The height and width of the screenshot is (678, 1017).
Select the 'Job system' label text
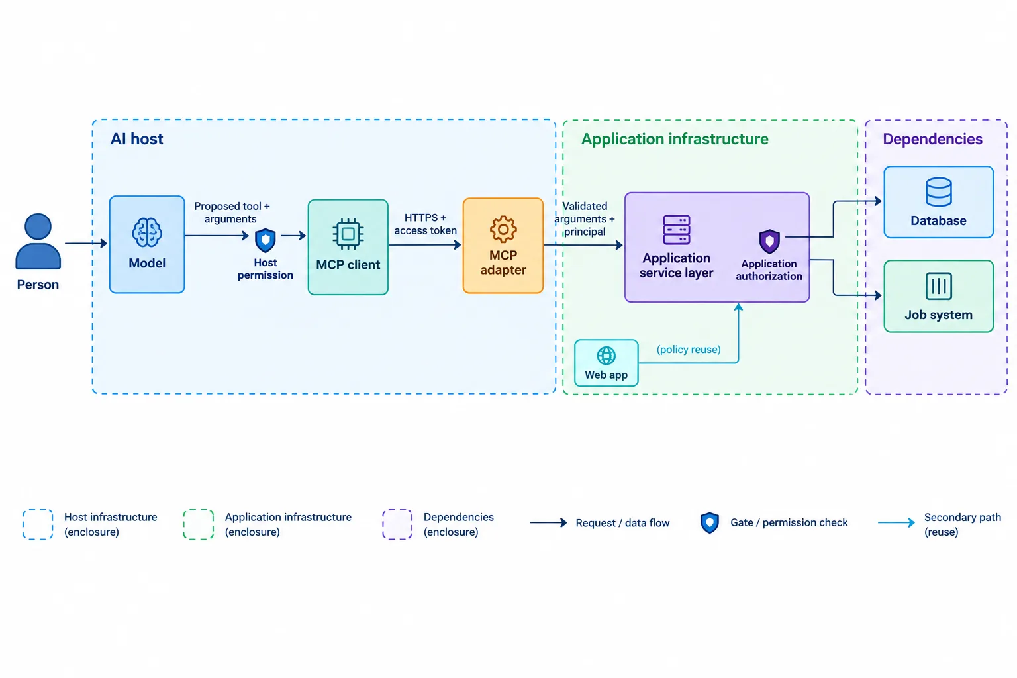(x=939, y=315)
